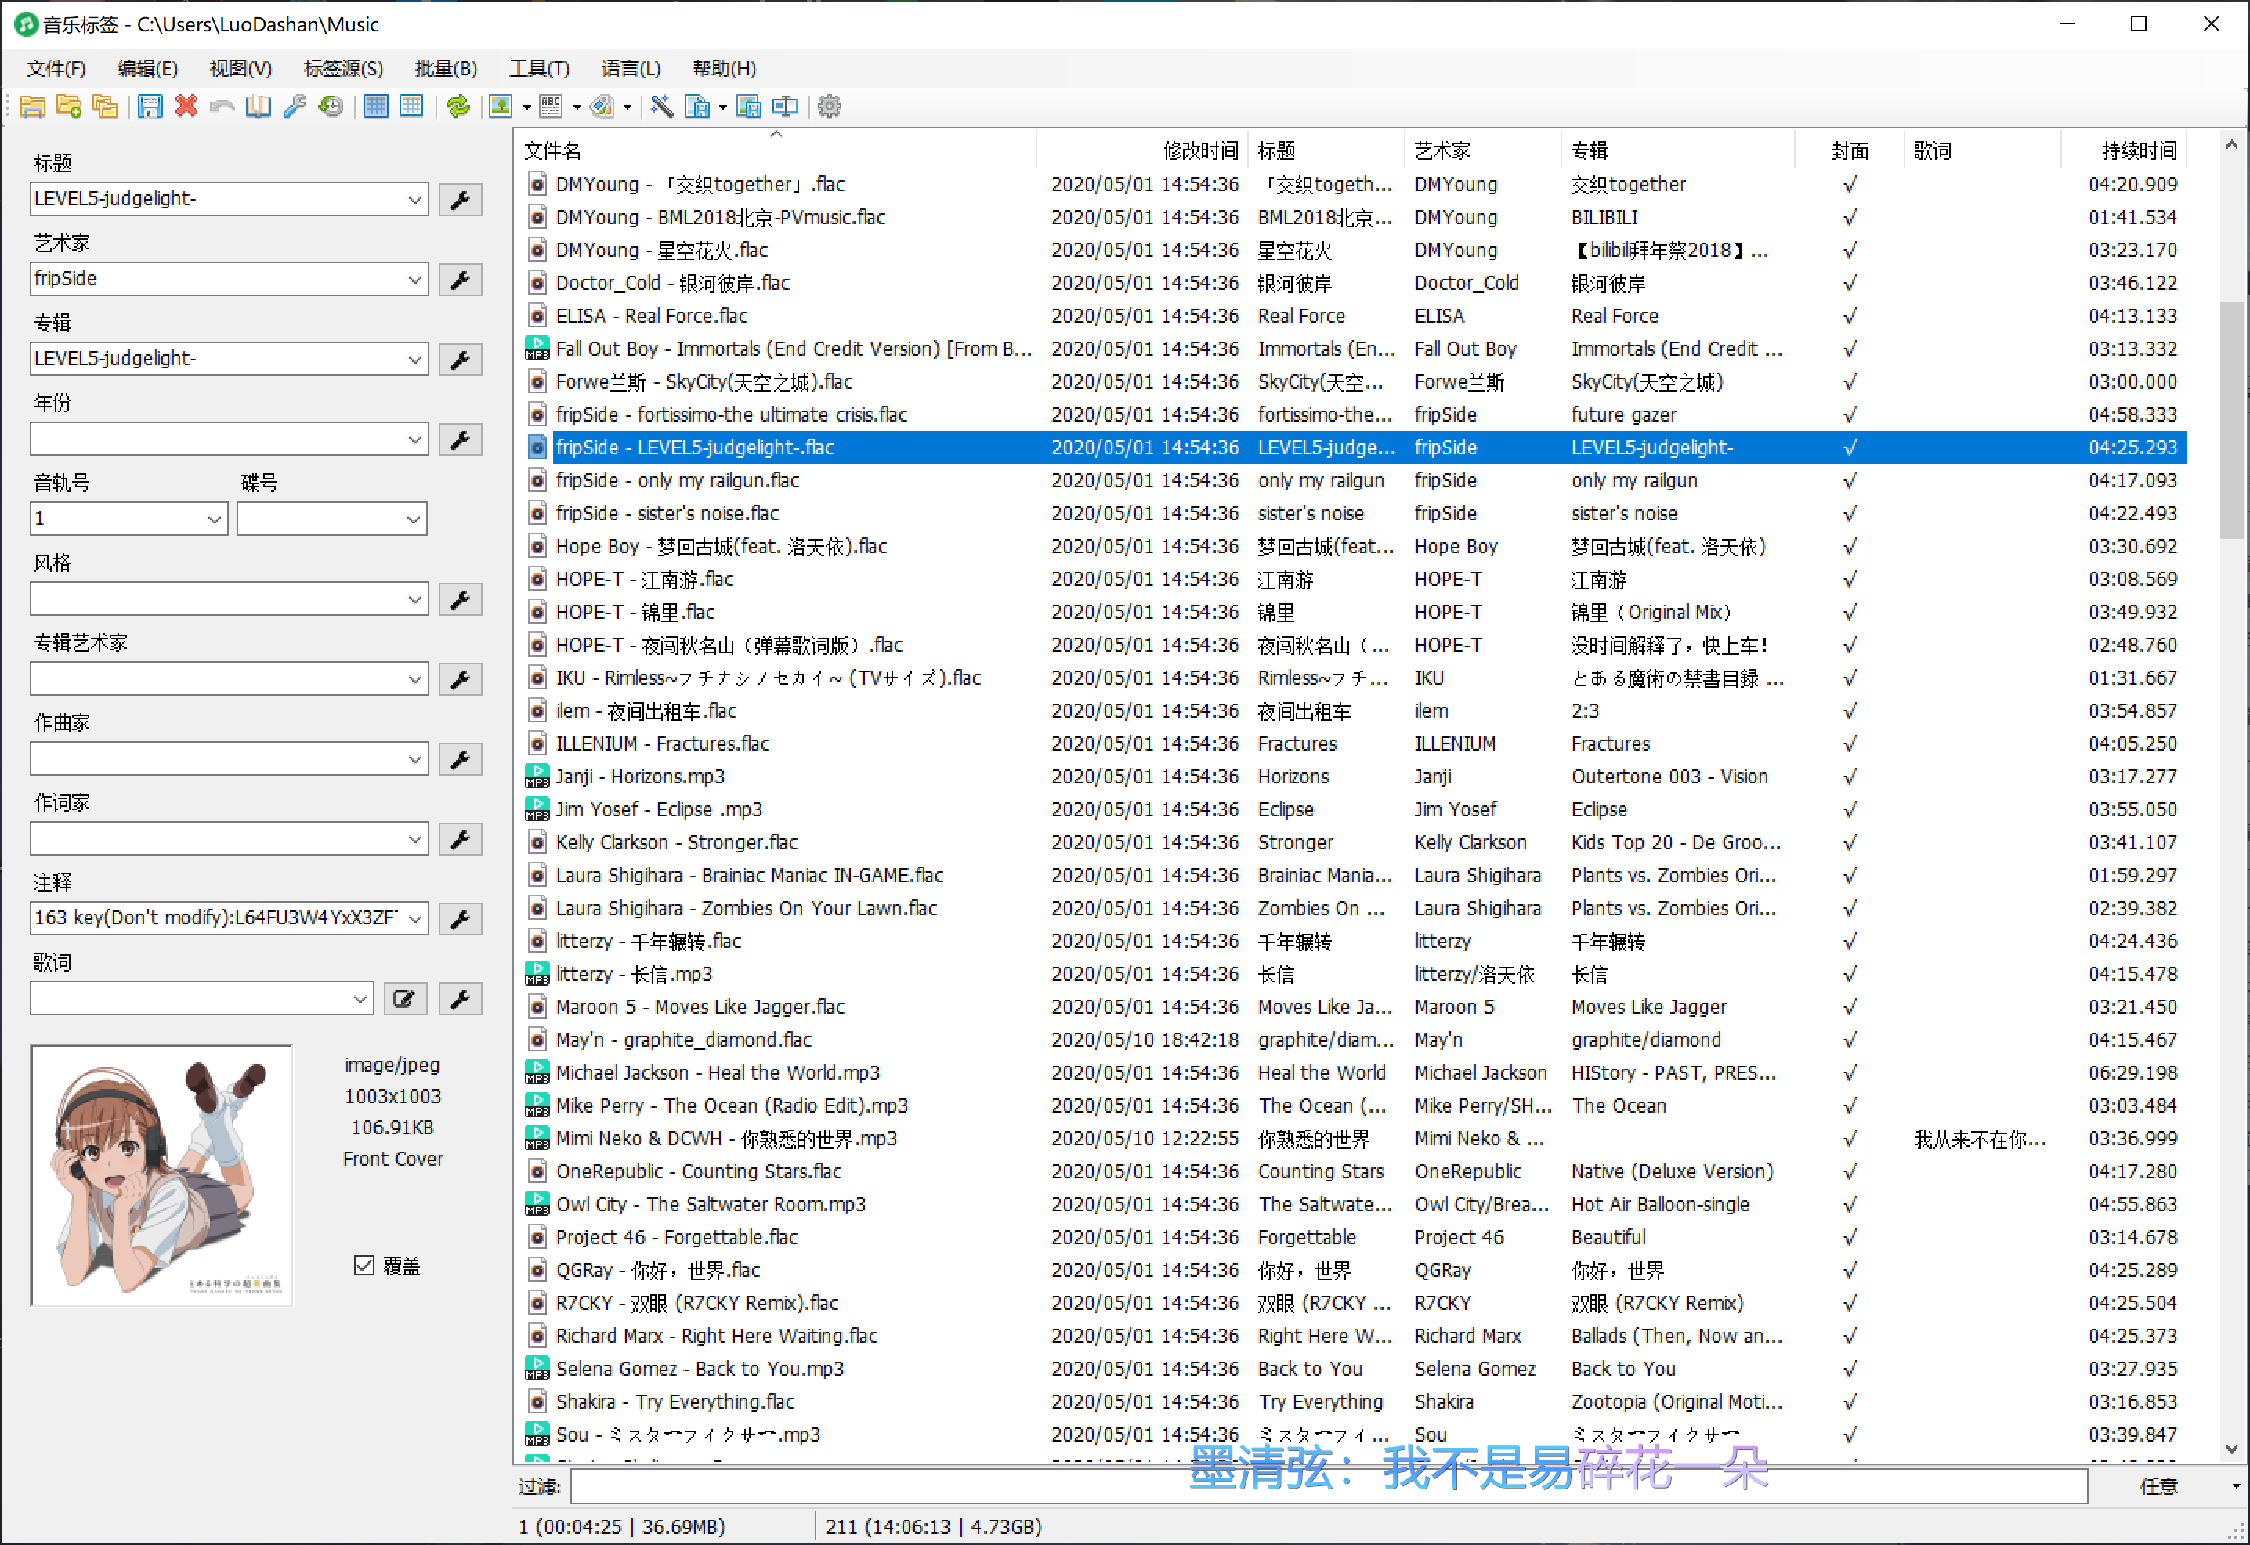Click the rename text-cursor toolbar icon
The height and width of the screenshot is (1545, 2250).
[x=785, y=107]
